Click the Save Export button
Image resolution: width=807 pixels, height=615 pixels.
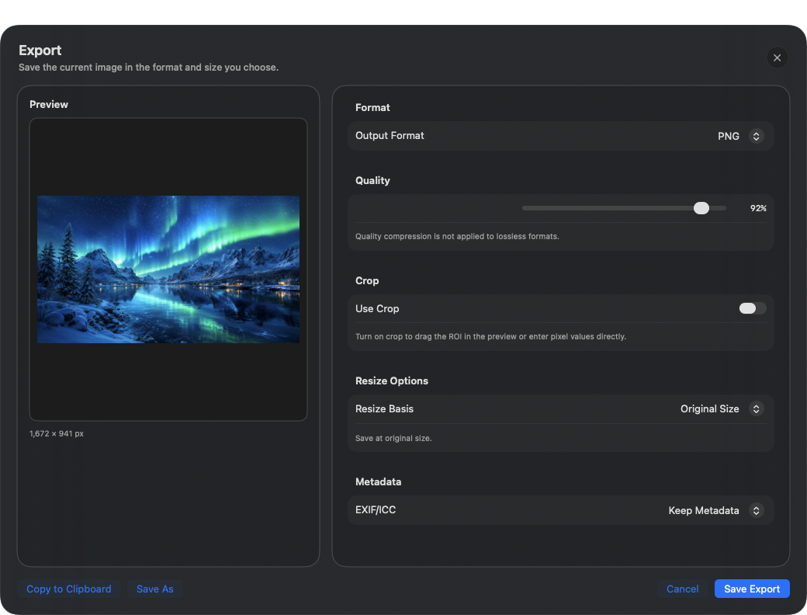click(752, 589)
